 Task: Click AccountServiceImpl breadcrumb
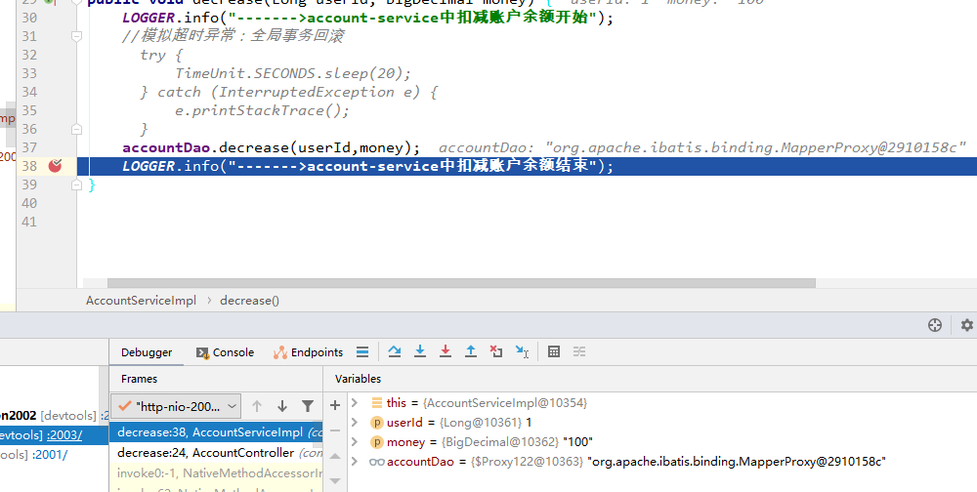point(141,301)
